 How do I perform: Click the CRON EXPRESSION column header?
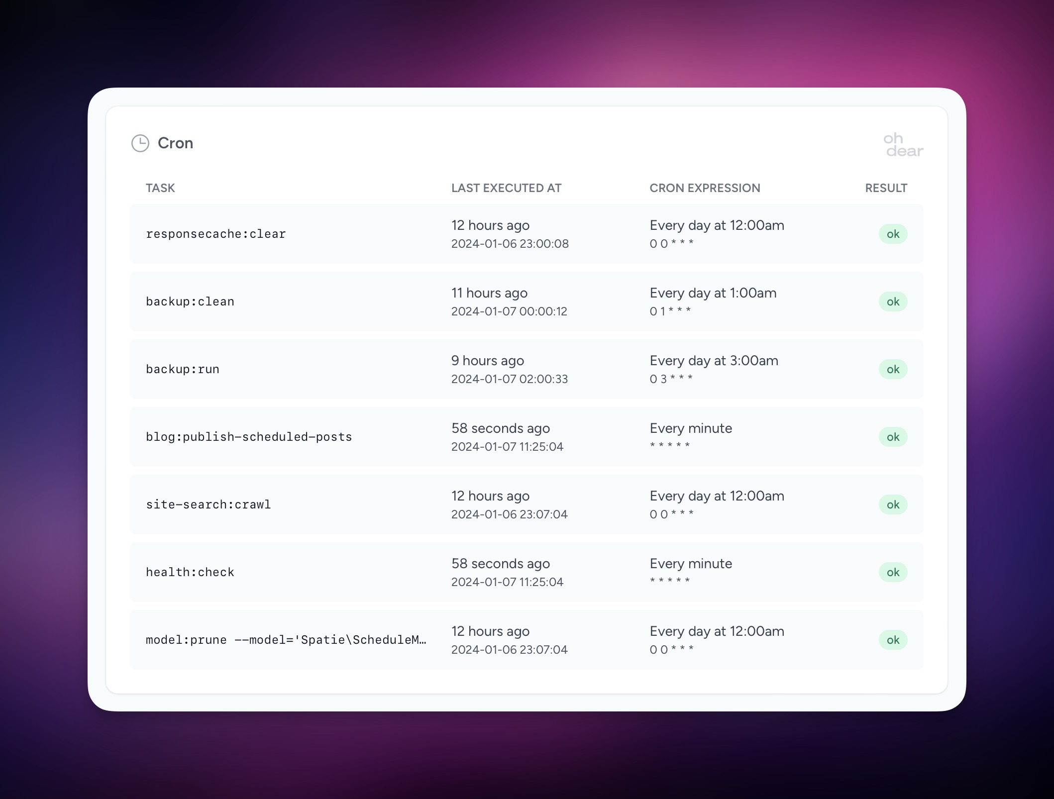705,188
